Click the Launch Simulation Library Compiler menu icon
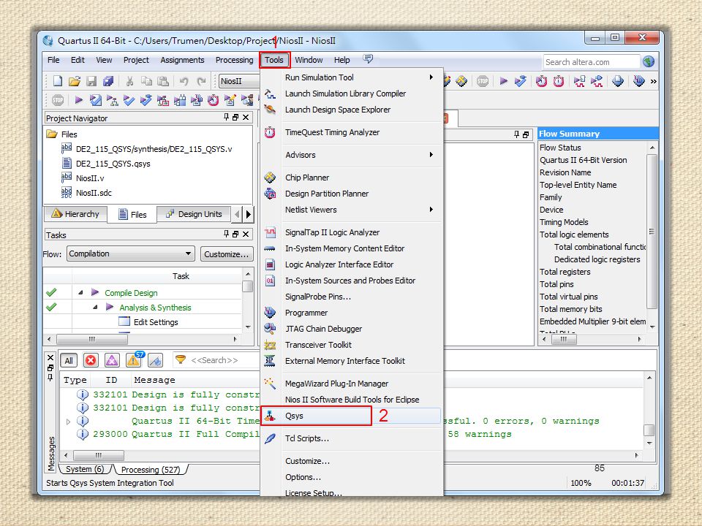 click(x=270, y=94)
